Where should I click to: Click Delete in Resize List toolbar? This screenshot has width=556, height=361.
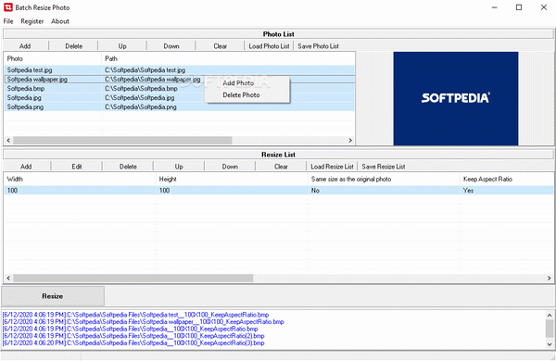pos(128,167)
